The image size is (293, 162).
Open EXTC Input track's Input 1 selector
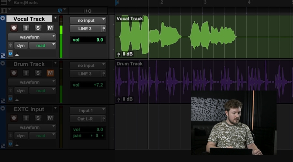pyautogui.click(x=88, y=110)
